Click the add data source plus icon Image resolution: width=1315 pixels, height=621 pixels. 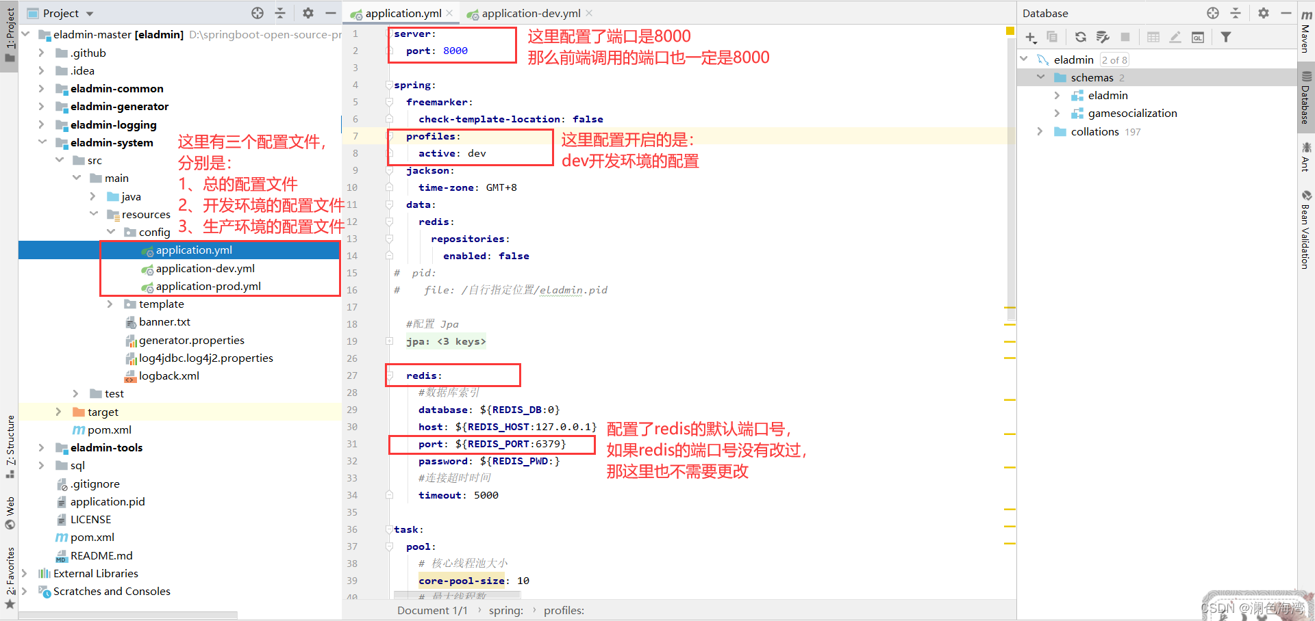[x=1031, y=38]
